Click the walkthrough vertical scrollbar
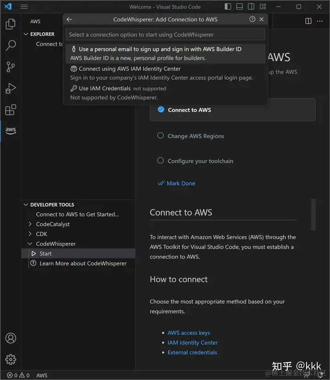Image resolution: width=330 pixels, height=380 pixels. coord(313,215)
